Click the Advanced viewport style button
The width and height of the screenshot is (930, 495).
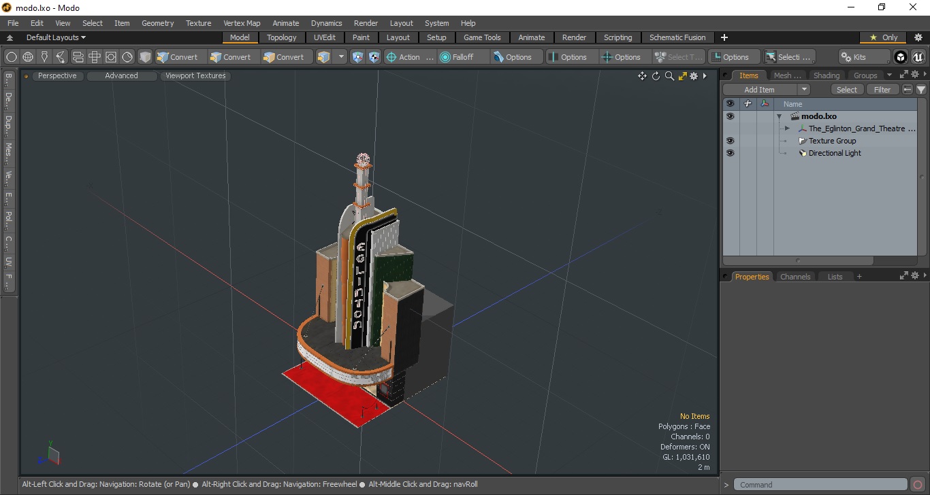click(121, 76)
